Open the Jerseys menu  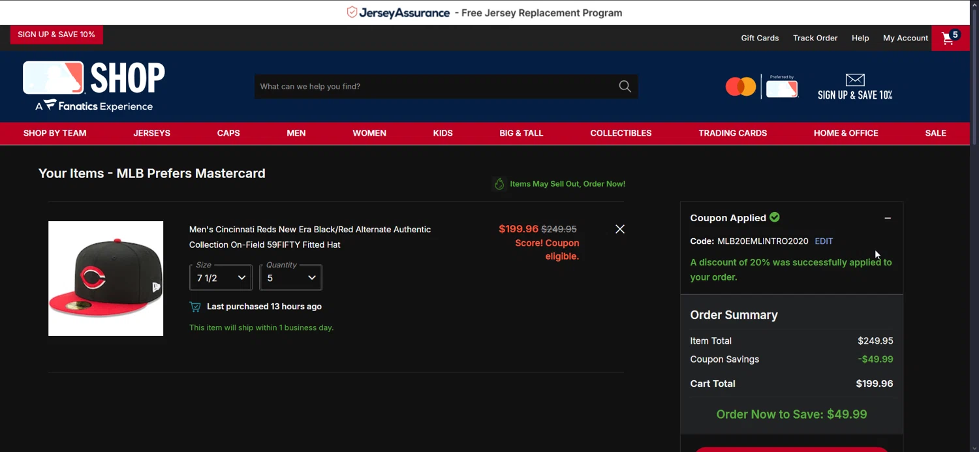tap(152, 133)
